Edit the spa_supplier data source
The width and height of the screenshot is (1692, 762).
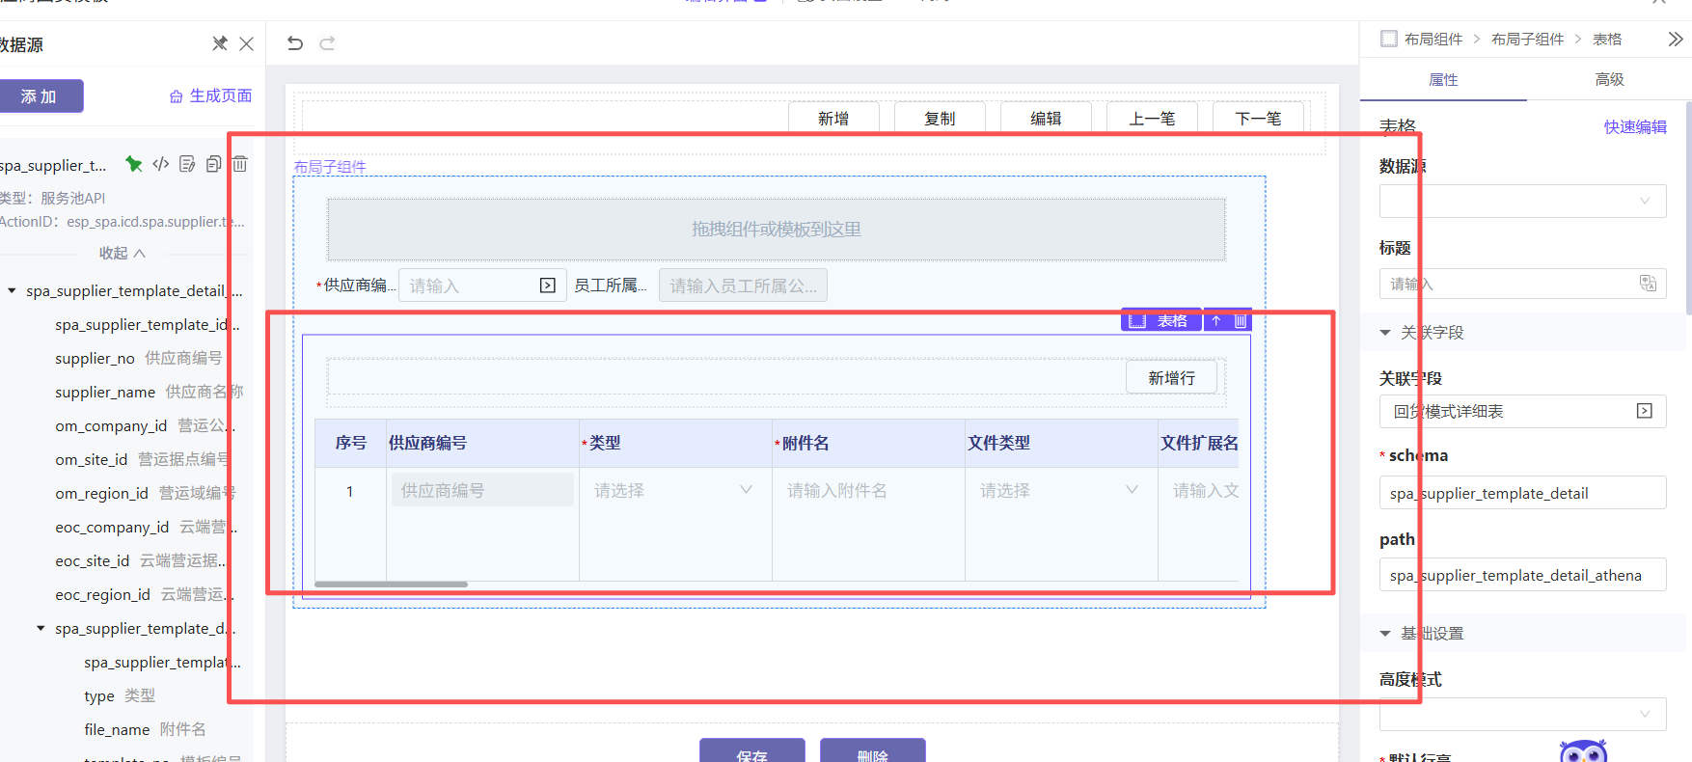187,164
